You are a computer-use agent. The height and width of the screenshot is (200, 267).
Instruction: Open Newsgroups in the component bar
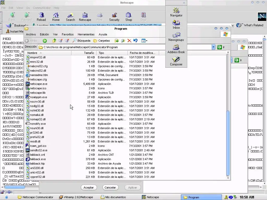176,37
